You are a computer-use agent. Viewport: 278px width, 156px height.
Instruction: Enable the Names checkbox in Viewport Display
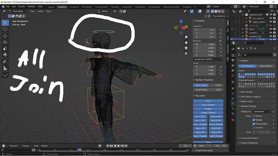point(254,116)
